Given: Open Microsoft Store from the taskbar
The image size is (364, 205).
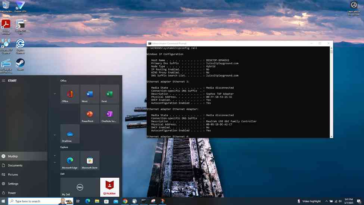Looking at the screenshot, I should click(x=106, y=201).
